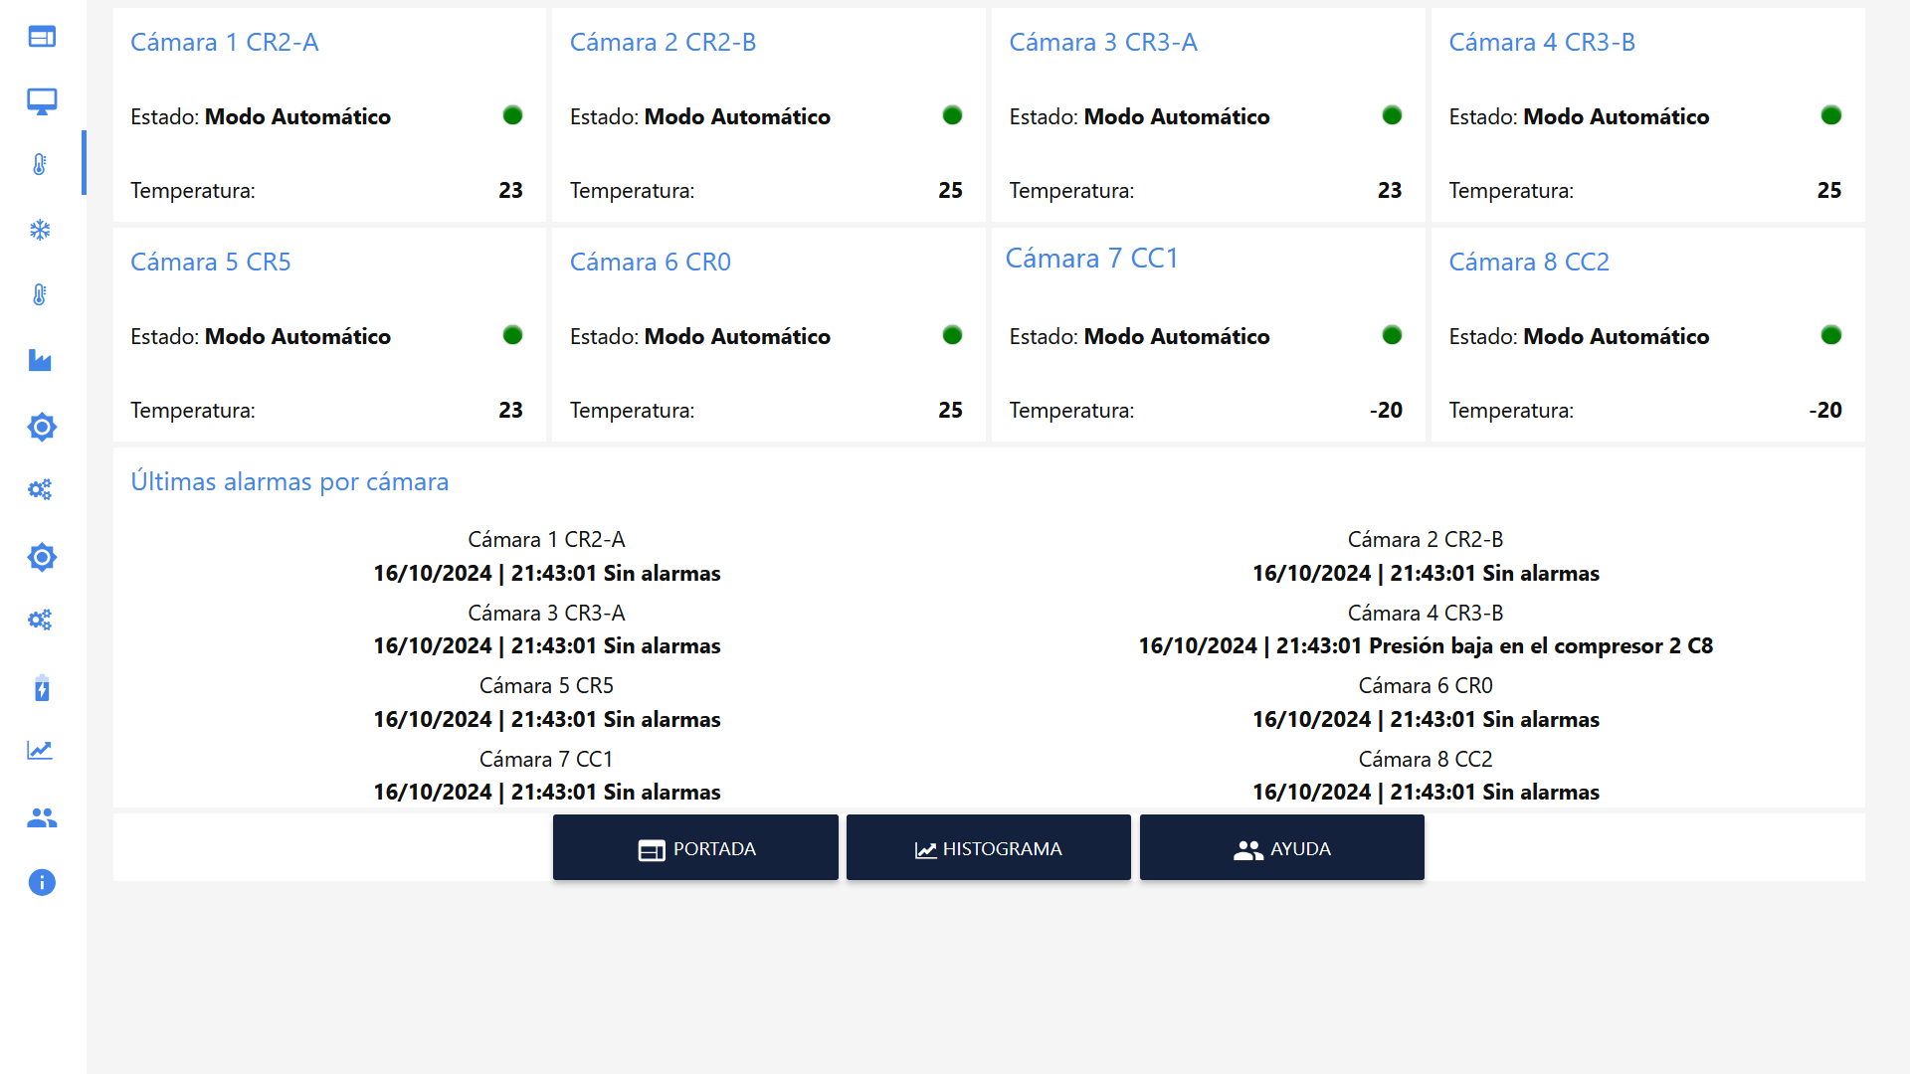Click the users group sidebar icon
Viewport: 1910px width, 1074px height.
pos(42,817)
